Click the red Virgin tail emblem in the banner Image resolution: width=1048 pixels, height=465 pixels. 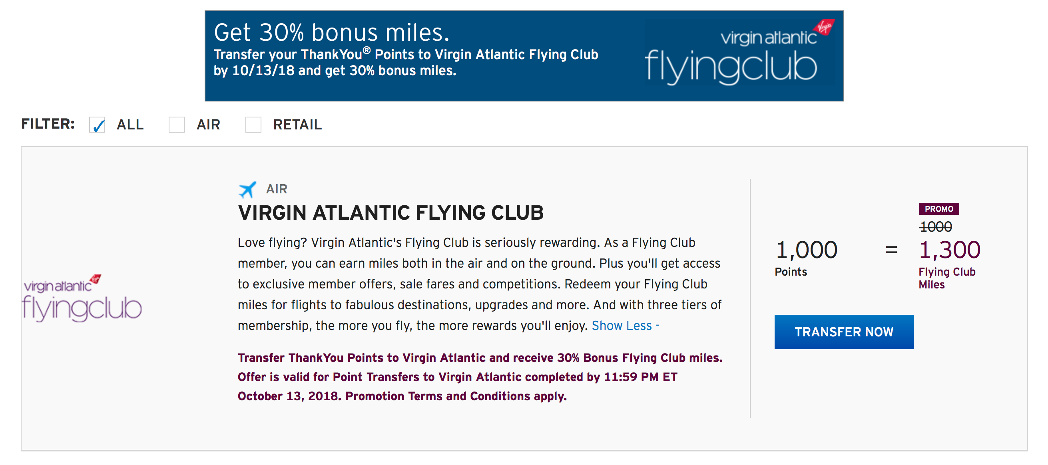[x=824, y=27]
